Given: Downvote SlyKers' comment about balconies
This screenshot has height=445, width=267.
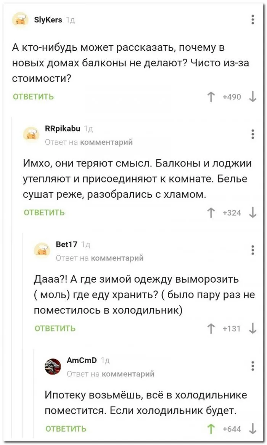Looking at the screenshot, I should point(252,97).
